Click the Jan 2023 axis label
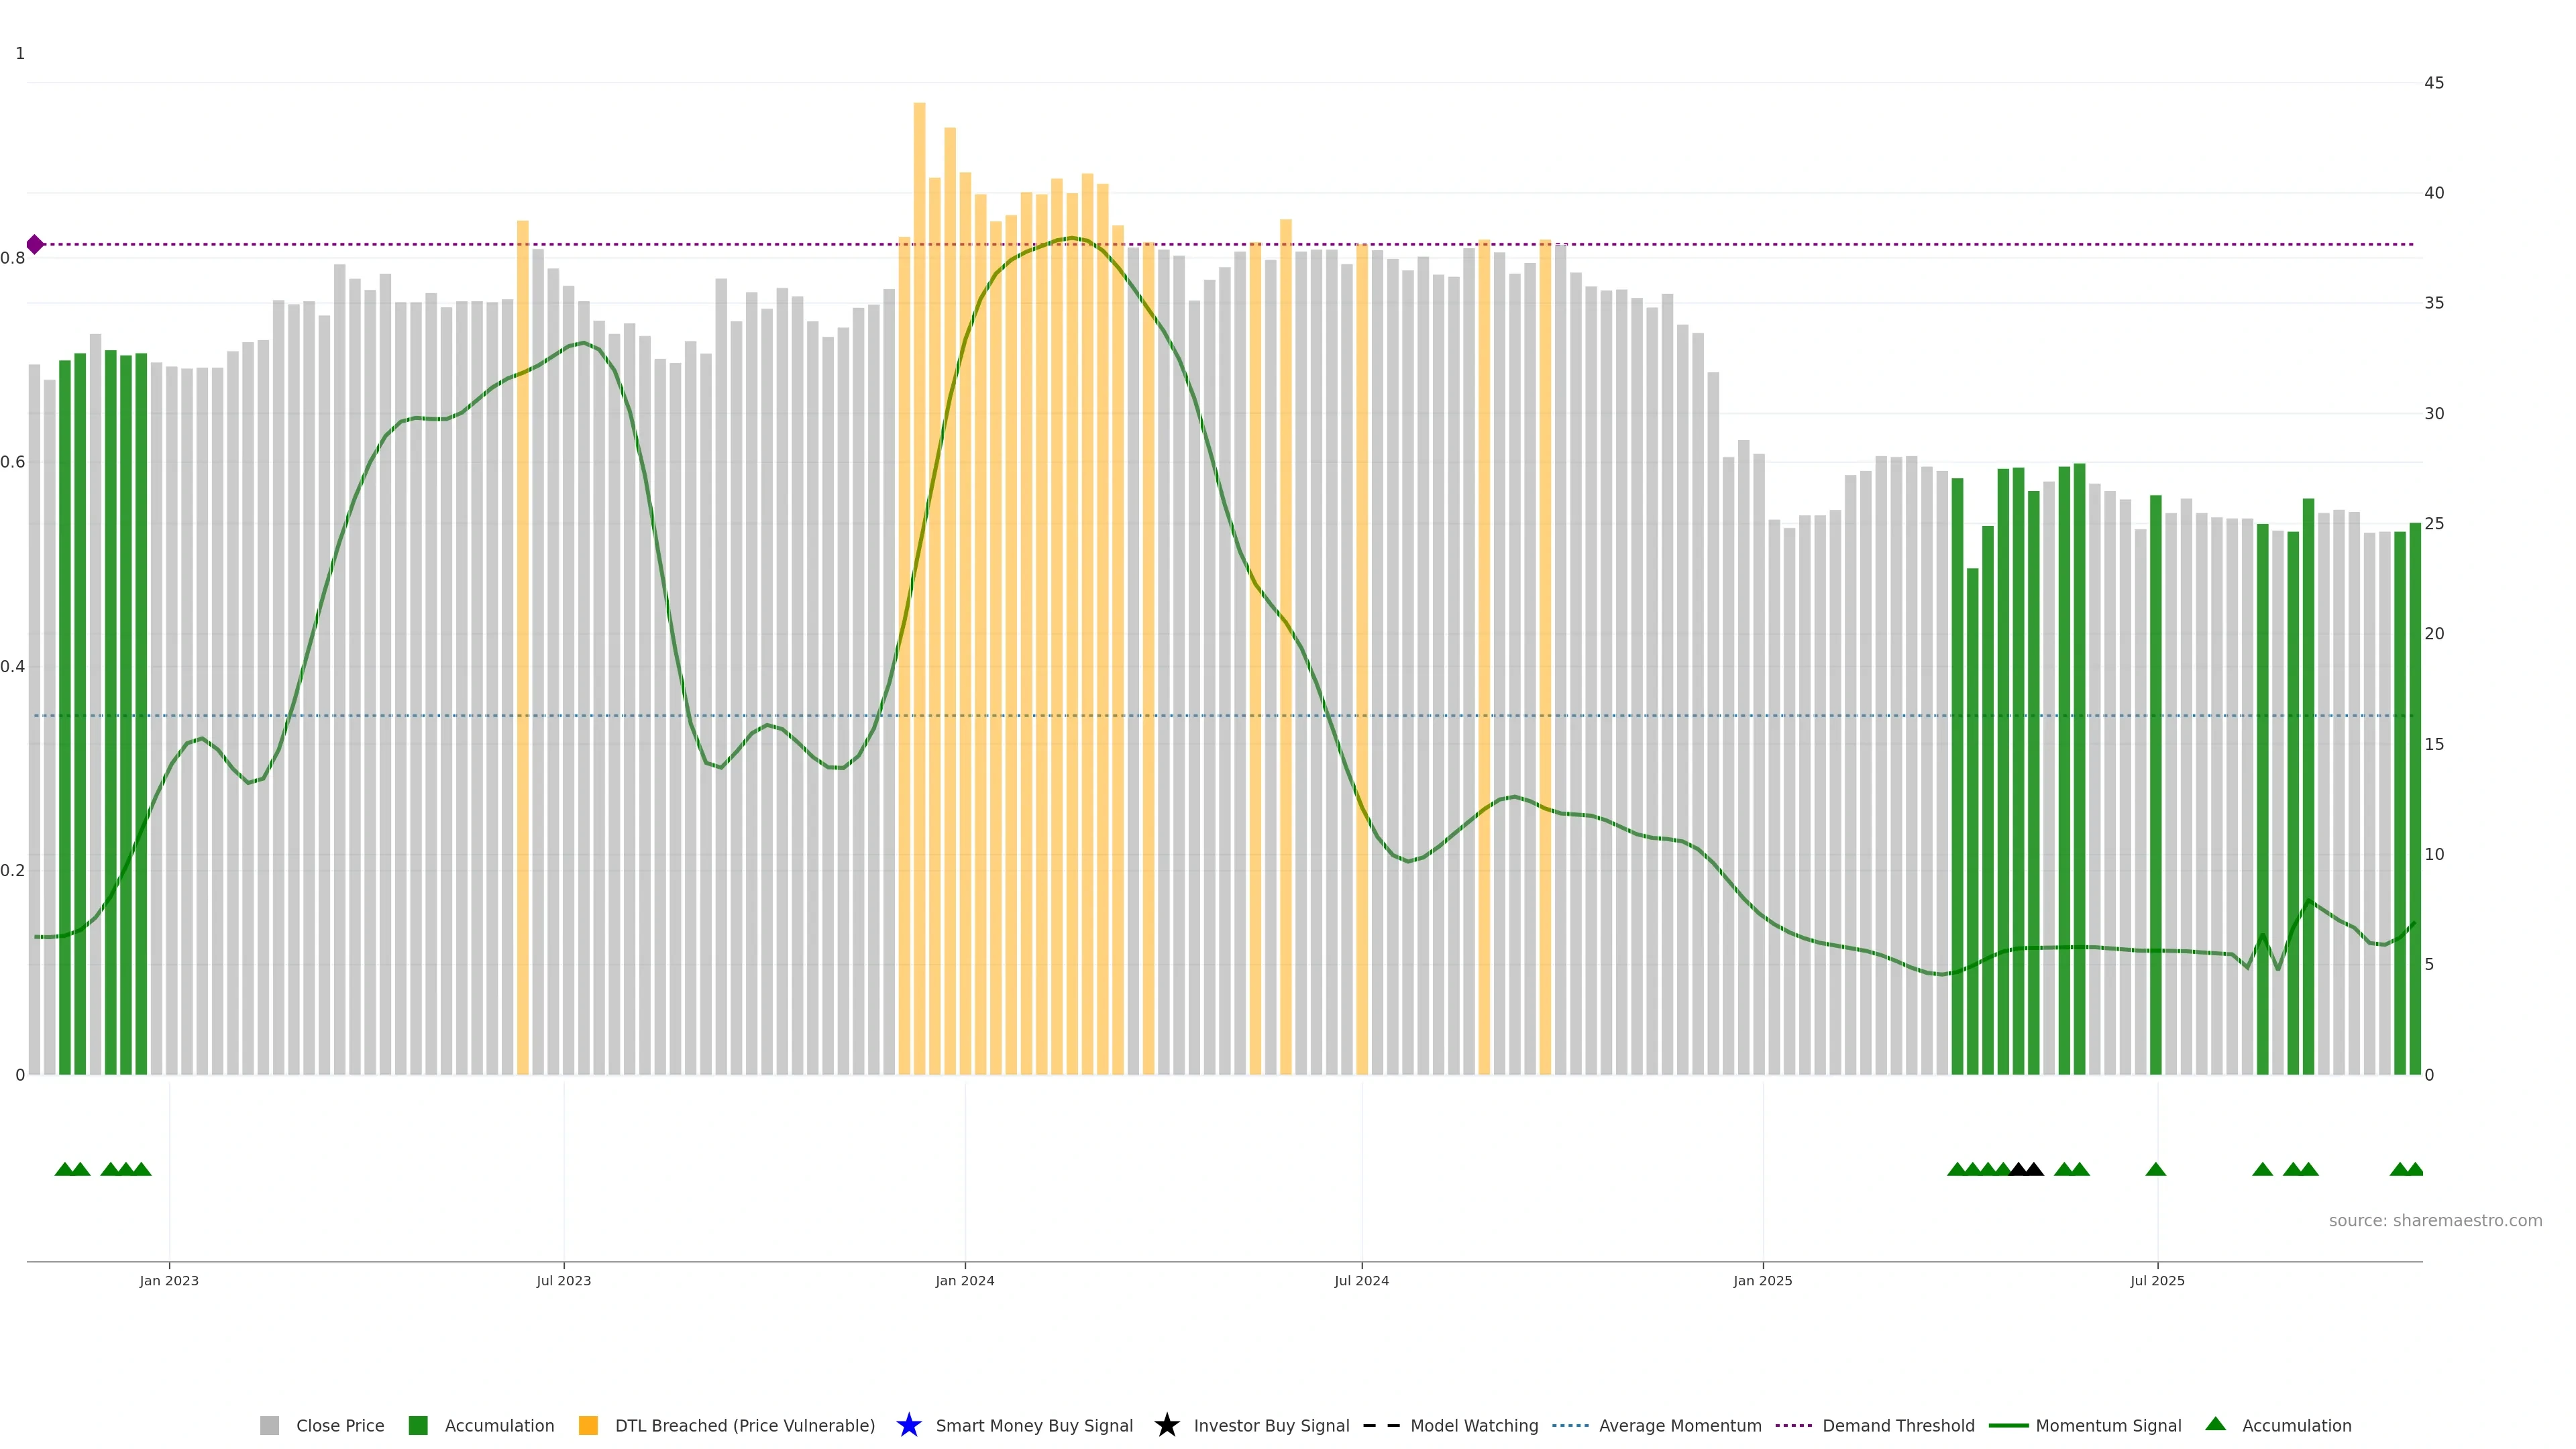This screenshot has height=1449, width=2576. coord(169,1280)
